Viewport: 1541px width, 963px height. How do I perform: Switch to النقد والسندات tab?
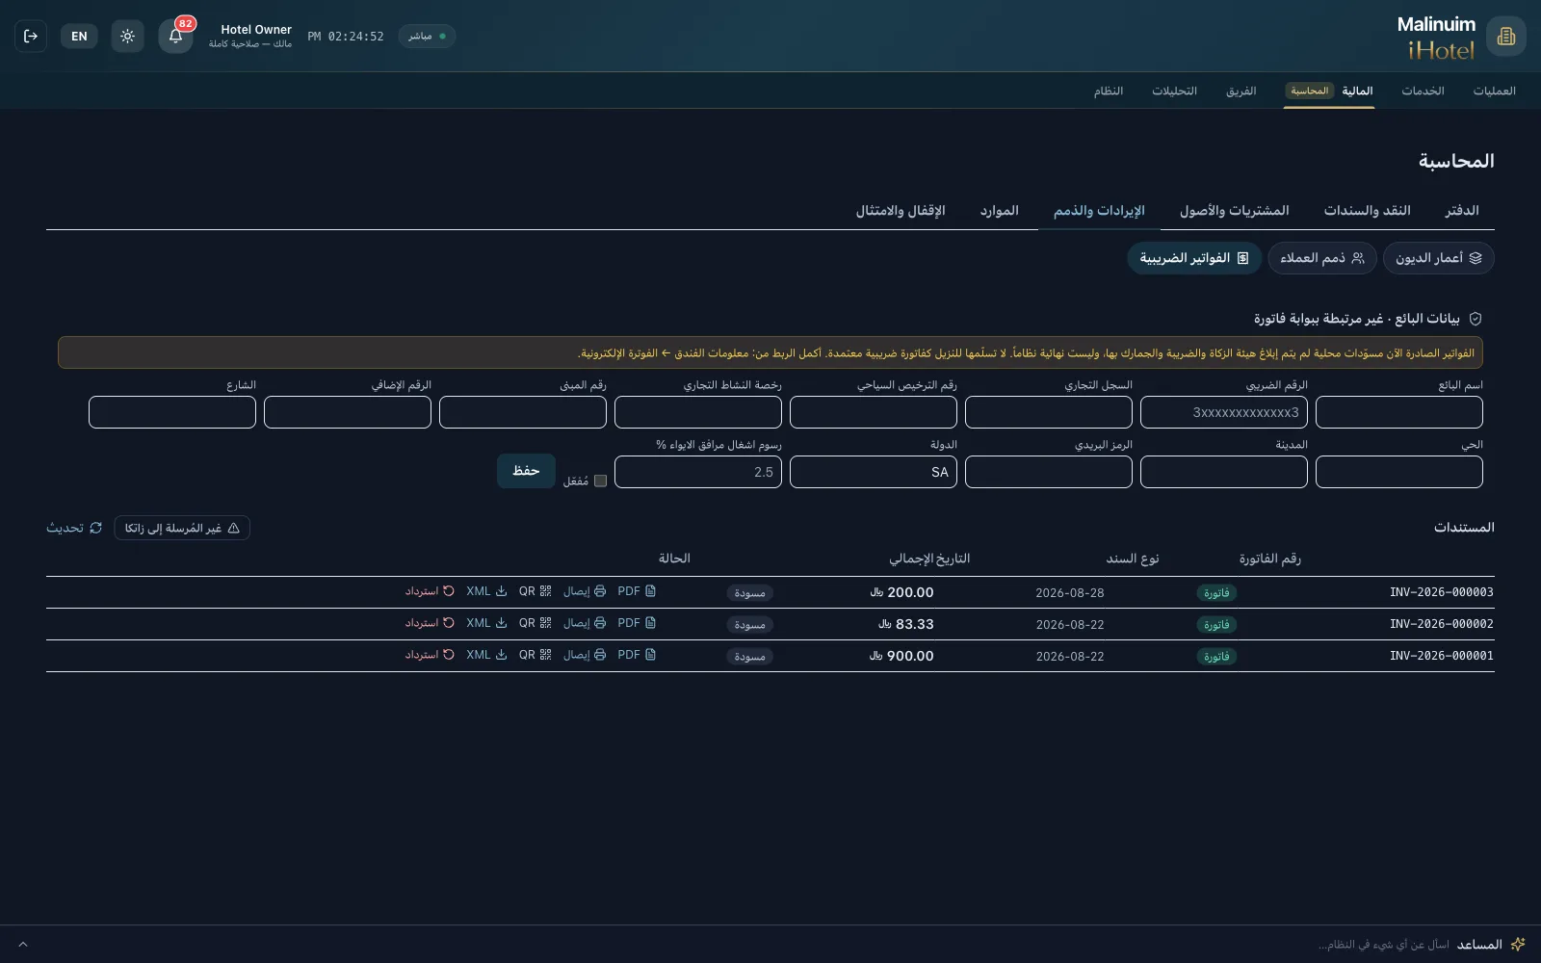point(1367,210)
